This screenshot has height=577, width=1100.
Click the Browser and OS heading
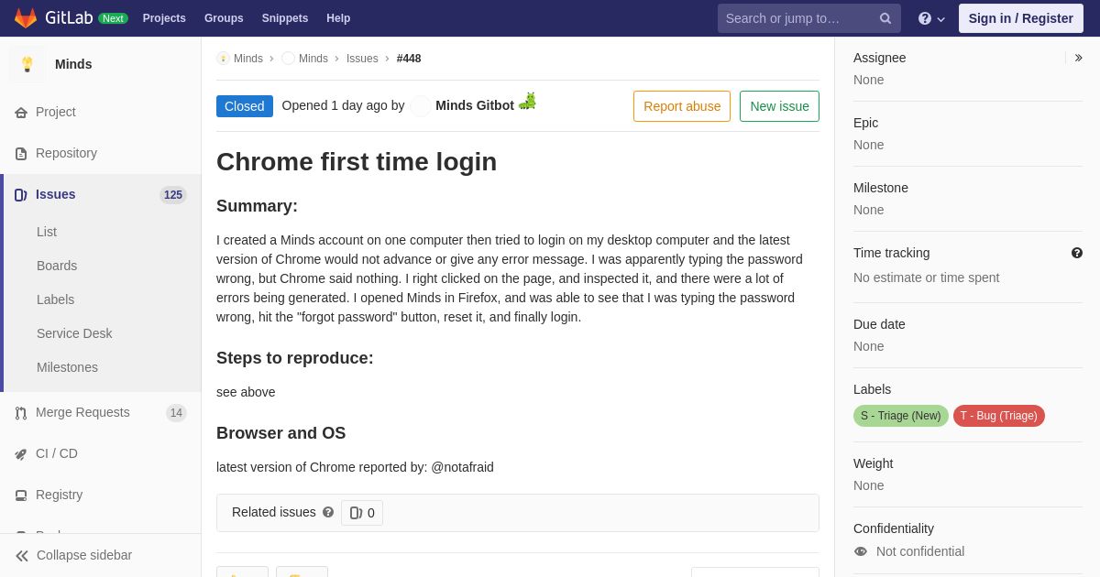click(281, 433)
